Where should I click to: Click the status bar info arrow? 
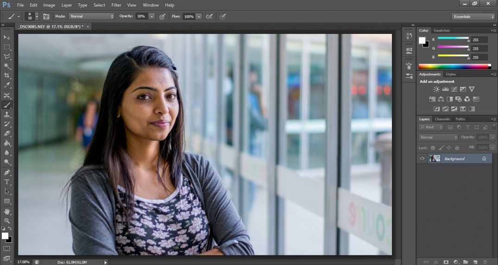click(x=106, y=262)
